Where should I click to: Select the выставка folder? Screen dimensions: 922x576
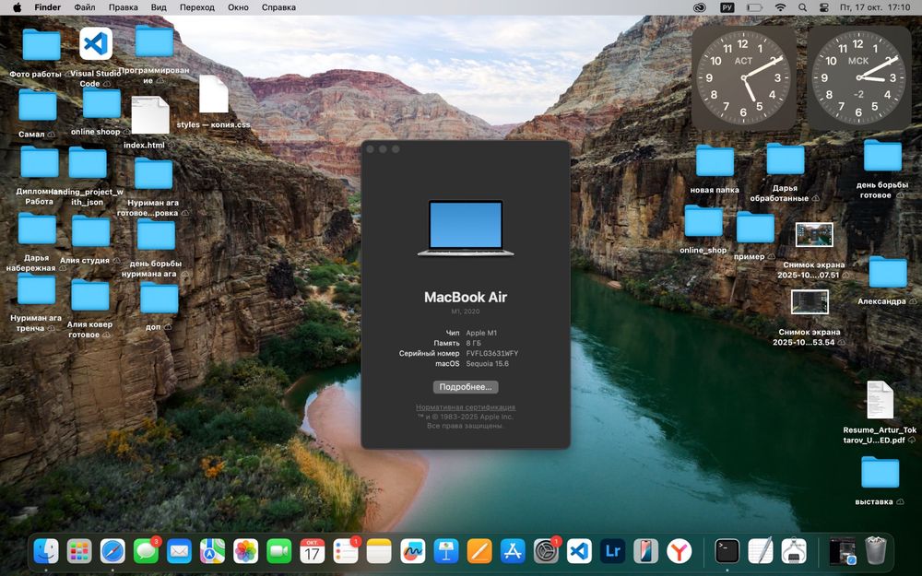point(881,472)
